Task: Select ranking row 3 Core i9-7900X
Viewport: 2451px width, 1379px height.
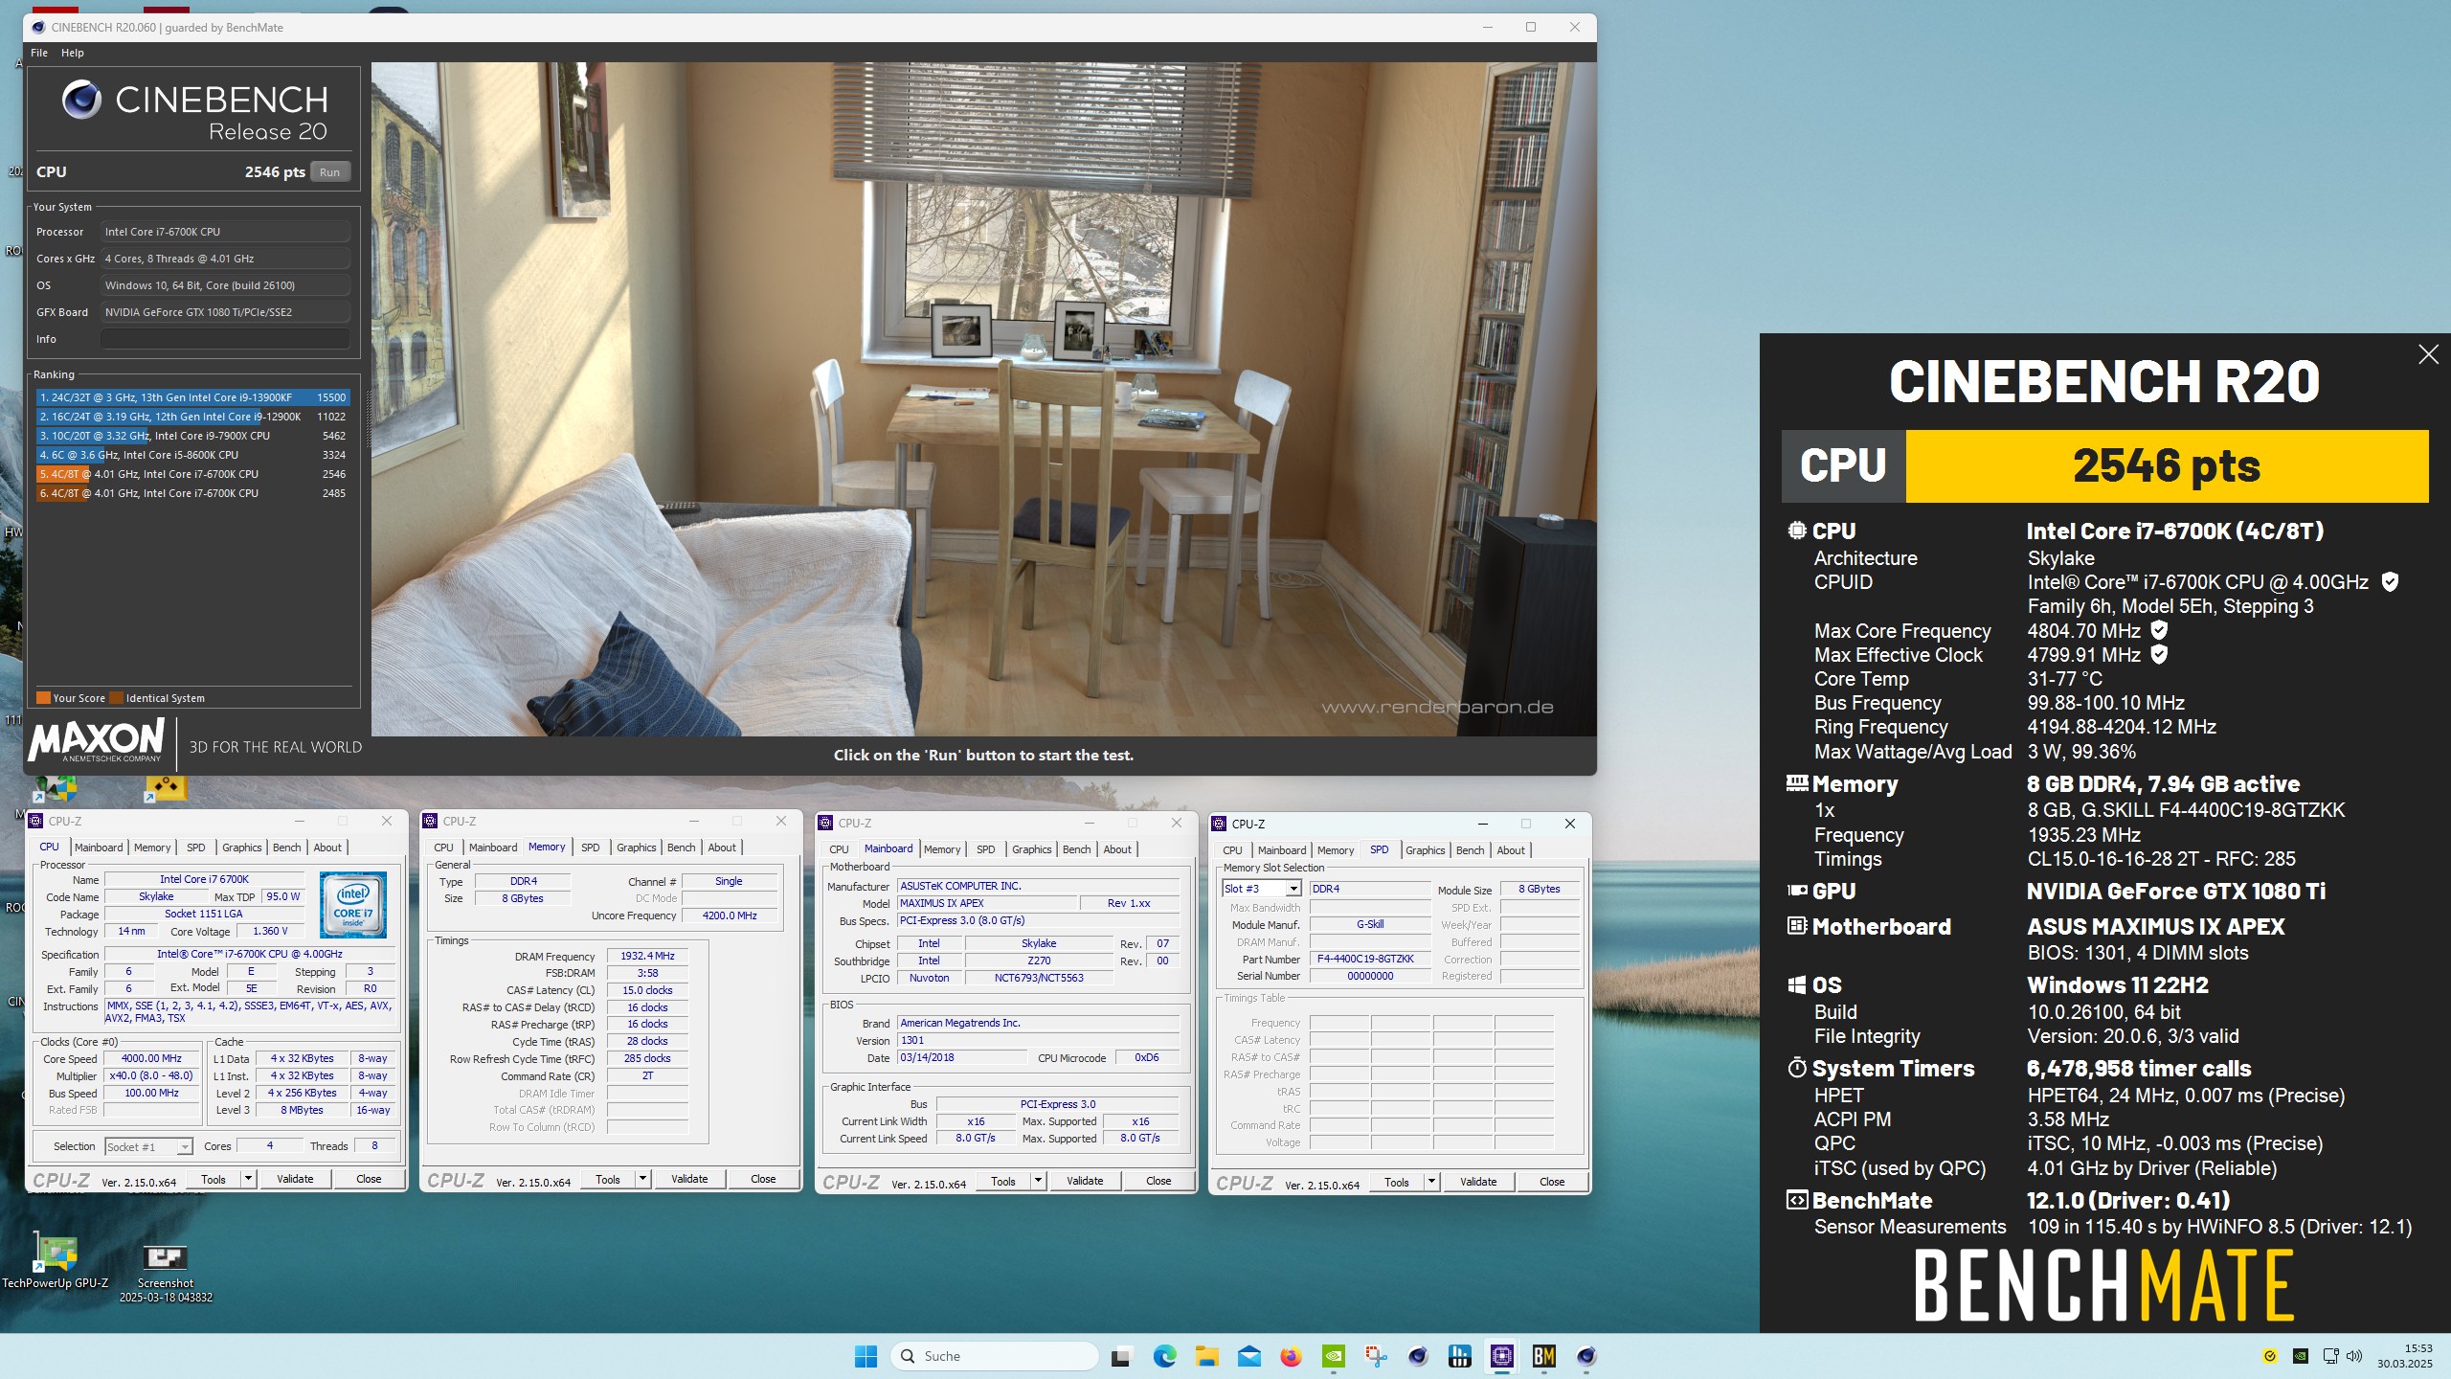Action: click(x=192, y=436)
